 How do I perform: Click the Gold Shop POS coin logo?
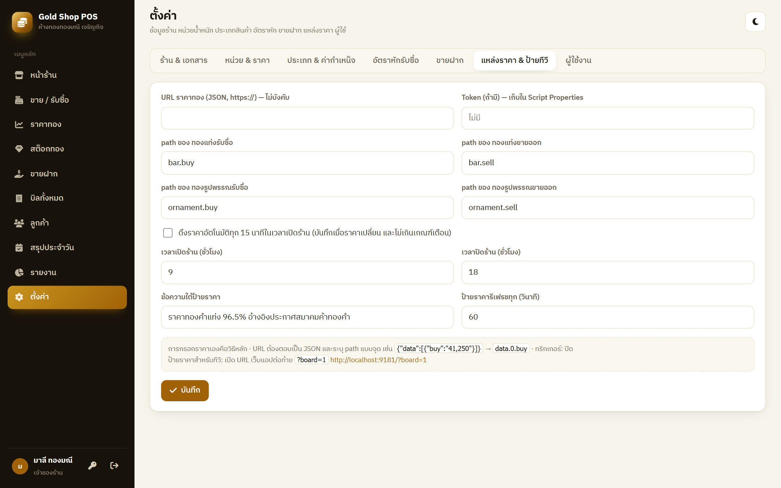[x=22, y=22]
